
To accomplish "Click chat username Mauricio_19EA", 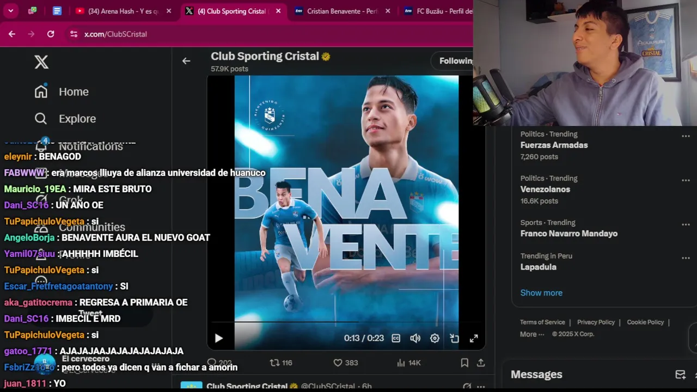I will tap(35, 189).
